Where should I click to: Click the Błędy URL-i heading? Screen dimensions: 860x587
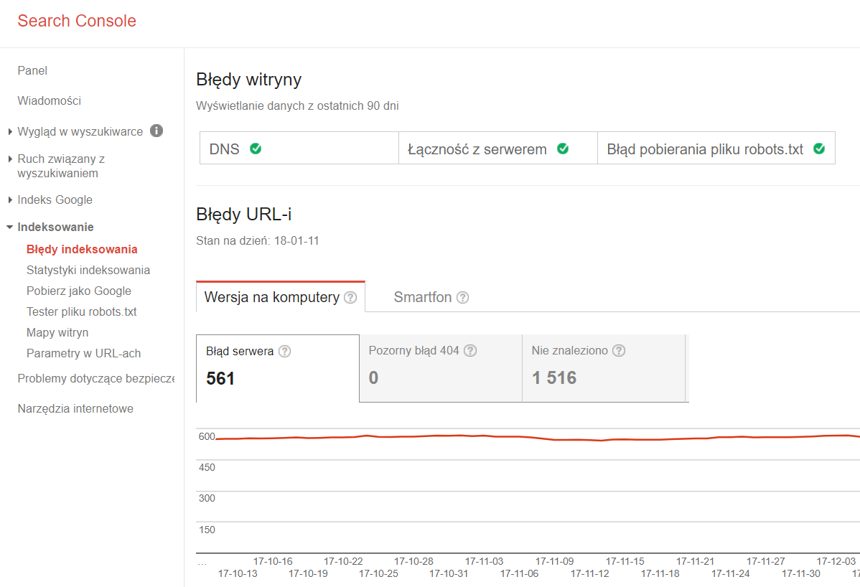coord(243,215)
